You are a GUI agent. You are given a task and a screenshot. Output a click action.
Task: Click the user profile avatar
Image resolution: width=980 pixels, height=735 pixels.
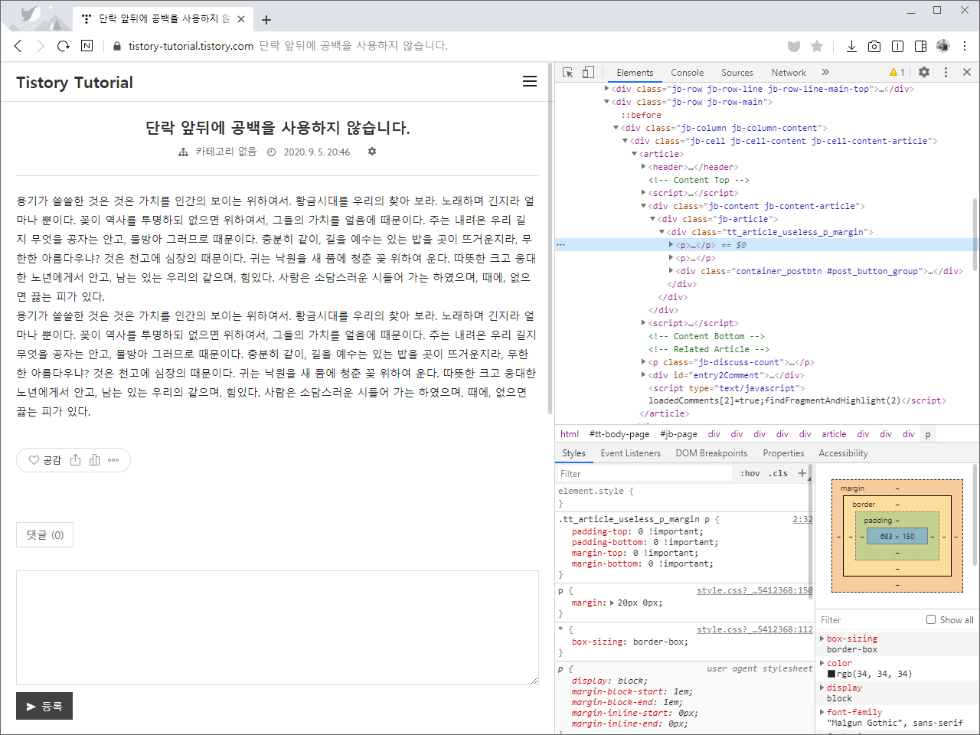click(943, 46)
